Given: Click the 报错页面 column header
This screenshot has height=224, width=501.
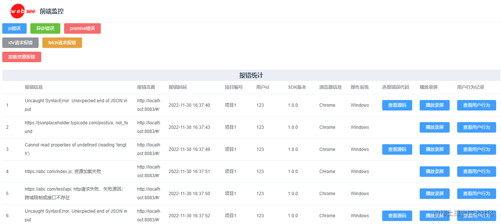Looking at the screenshot, I should point(146,87).
